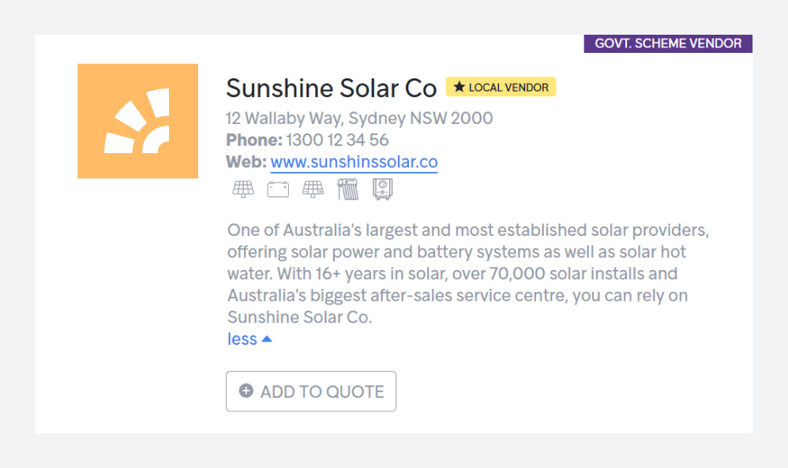This screenshot has height=468, width=788.
Task: Click the Sunshine Solar Co vendor title
Action: click(331, 87)
